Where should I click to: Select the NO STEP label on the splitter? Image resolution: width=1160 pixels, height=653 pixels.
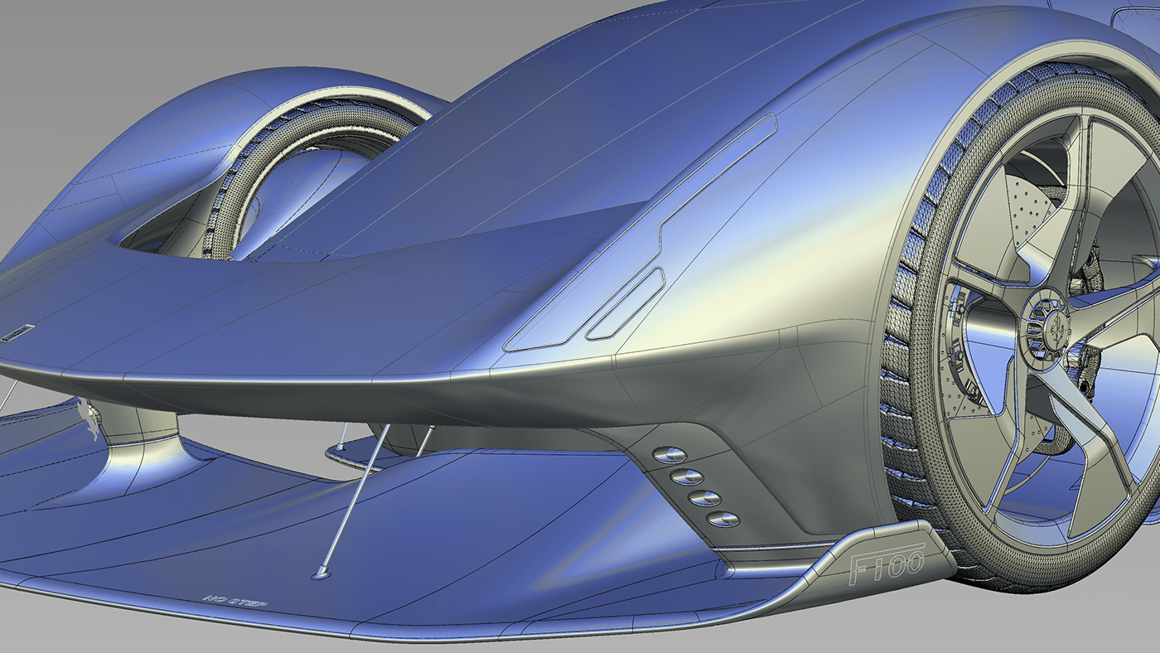pyautogui.click(x=234, y=599)
